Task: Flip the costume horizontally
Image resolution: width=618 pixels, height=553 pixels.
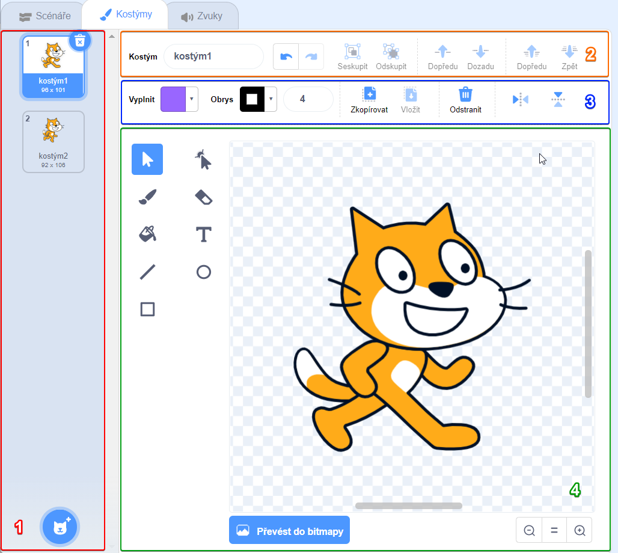Action: click(x=520, y=100)
